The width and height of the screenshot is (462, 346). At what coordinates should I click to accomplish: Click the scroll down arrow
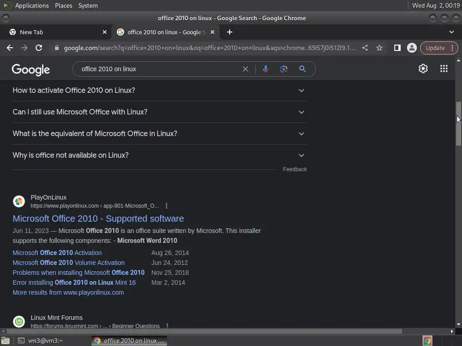pyautogui.click(x=458, y=324)
